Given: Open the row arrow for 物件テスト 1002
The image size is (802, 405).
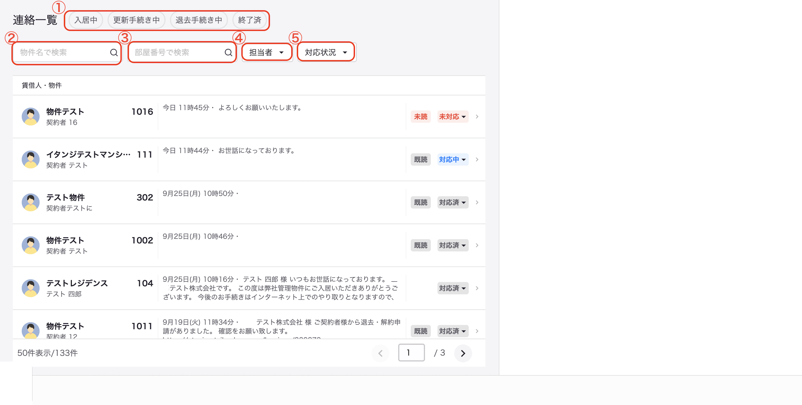Looking at the screenshot, I should click(477, 246).
